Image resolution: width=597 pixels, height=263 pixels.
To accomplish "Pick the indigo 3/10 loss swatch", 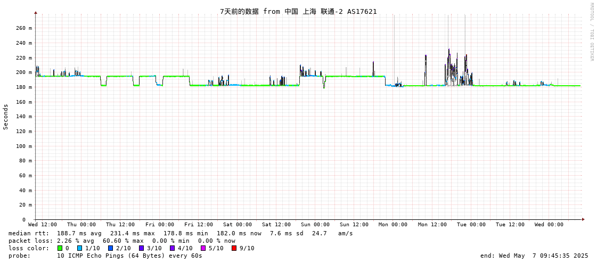I will [x=141, y=248].
